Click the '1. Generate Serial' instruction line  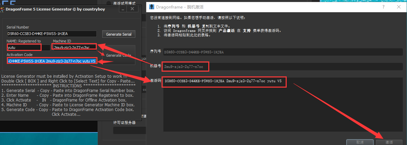(68, 90)
